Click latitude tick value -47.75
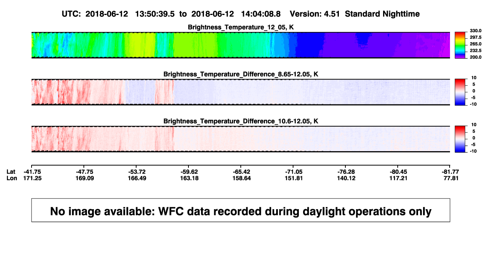This screenshot has width=500, height=256. click(84, 171)
